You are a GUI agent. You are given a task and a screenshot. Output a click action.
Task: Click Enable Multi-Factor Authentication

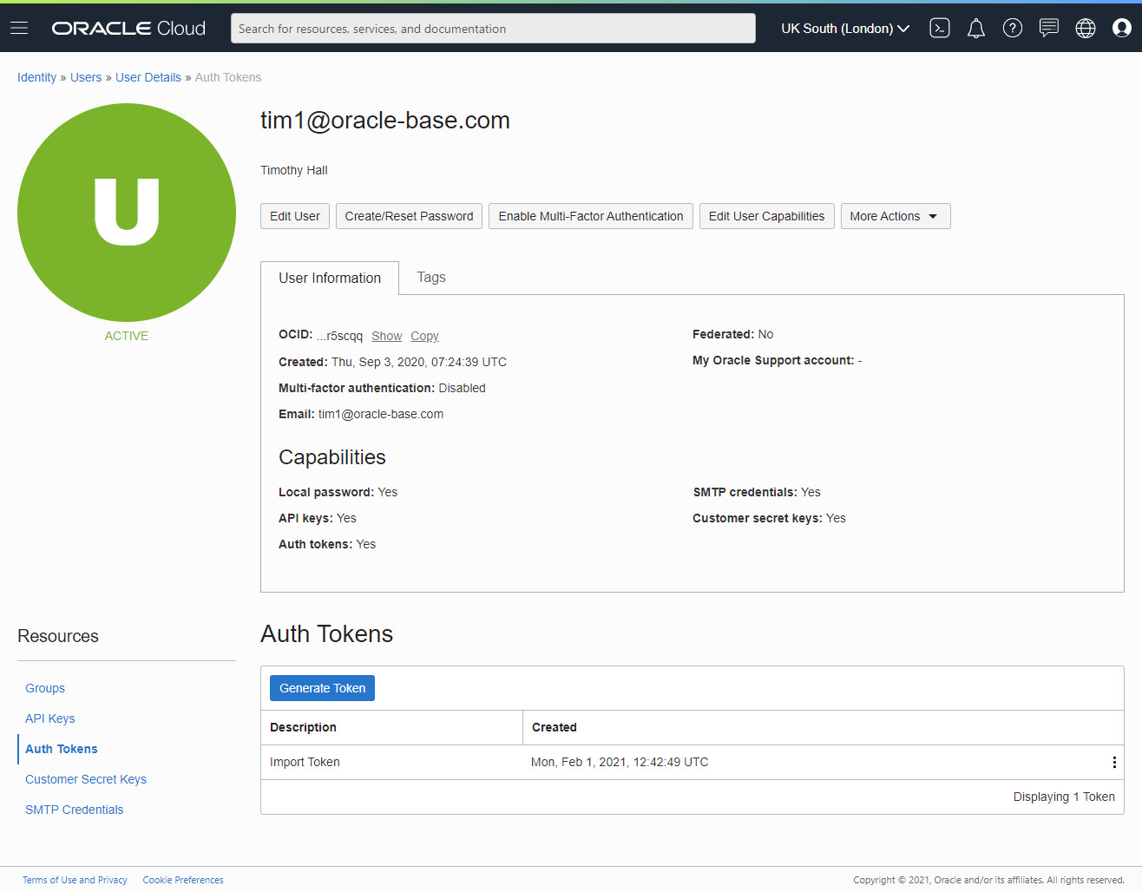tap(591, 216)
